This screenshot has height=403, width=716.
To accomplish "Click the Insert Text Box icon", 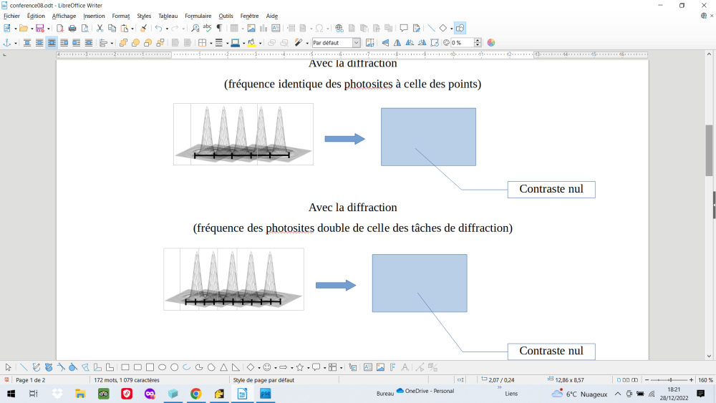I will [x=276, y=29].
